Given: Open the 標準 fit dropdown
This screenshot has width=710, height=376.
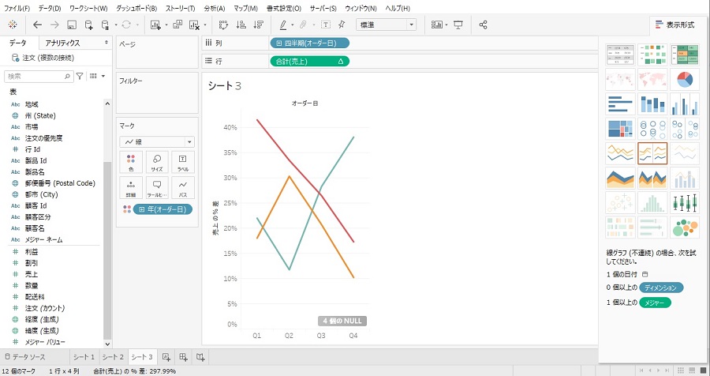Looking at the screenshot, I should [386, 24].
